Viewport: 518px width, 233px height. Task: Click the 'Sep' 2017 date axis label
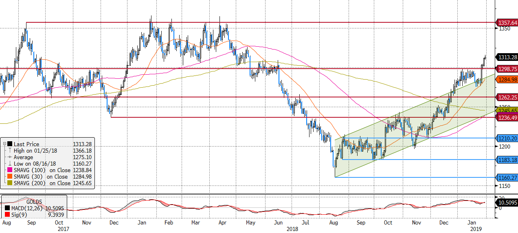(31, 223)
